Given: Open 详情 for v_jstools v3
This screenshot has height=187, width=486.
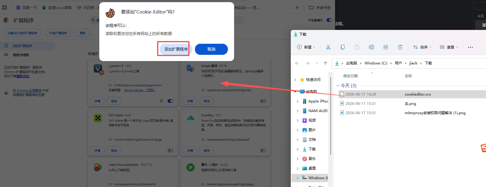Looking at the screenshot, I should (97, 101).
